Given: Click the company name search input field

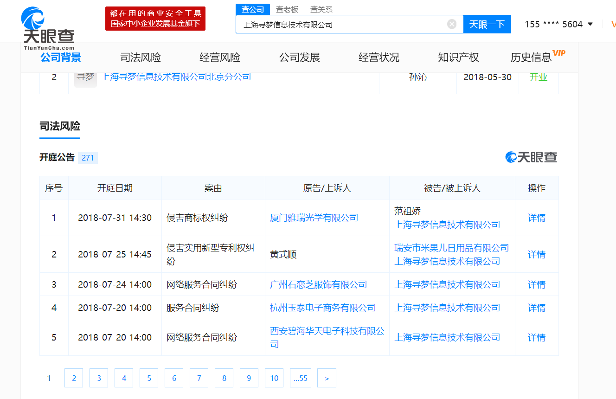Looking at the screenshot, I should coord(343,24).
